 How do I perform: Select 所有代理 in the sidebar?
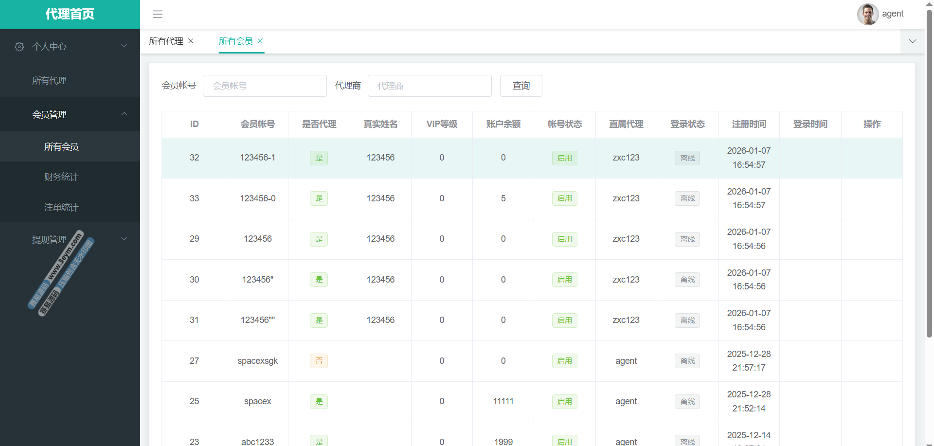coord(49,81)
